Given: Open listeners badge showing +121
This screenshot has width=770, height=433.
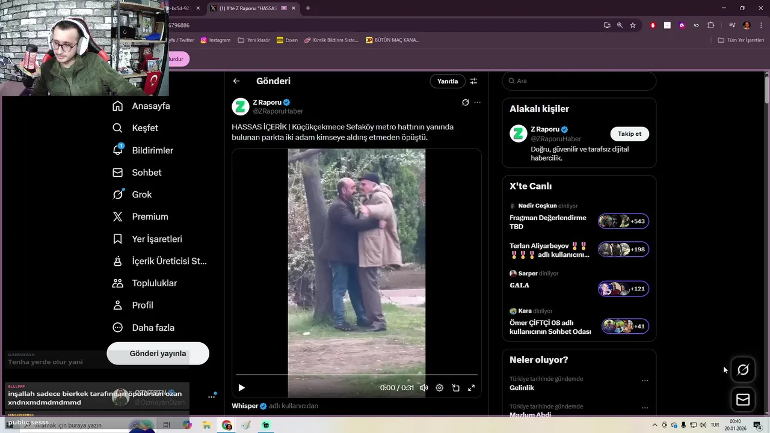Looking at the screenshot, I should point(623,289).
